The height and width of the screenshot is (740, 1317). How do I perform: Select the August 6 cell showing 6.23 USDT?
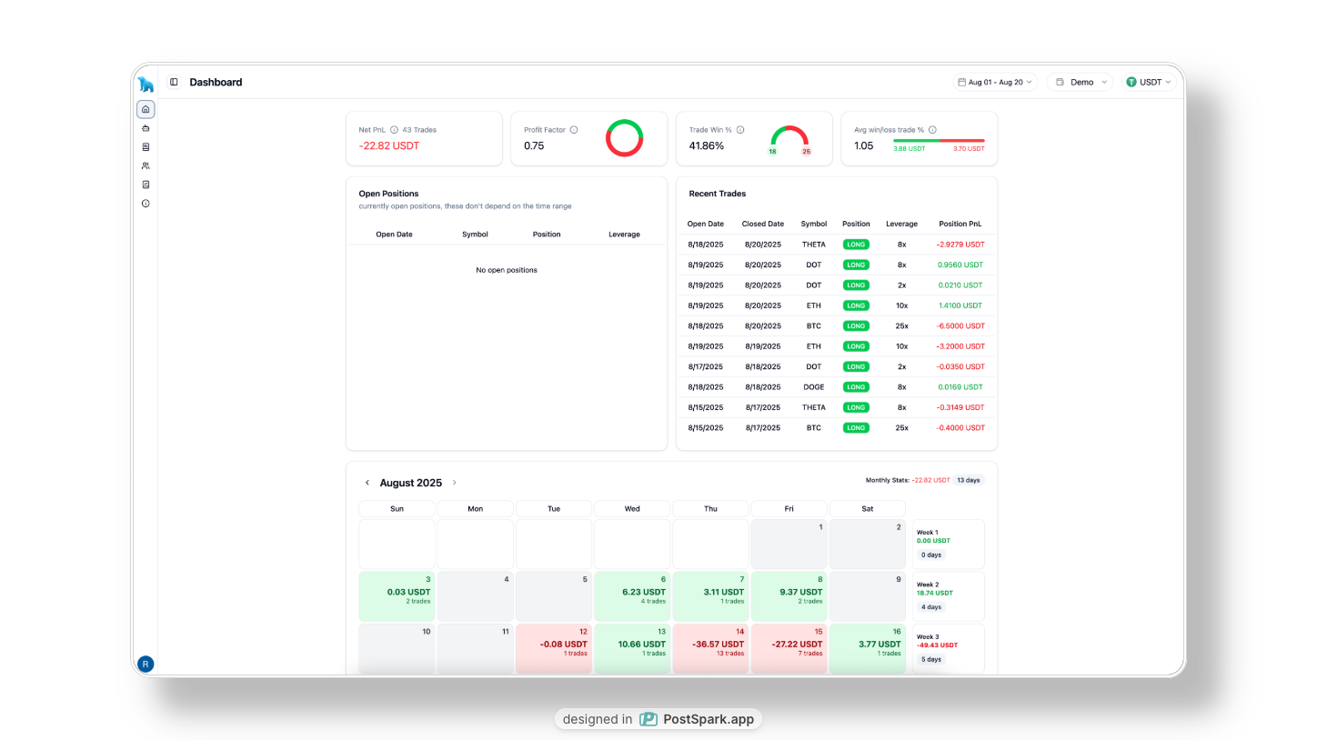pyautogui.click(x=632, y=595)
